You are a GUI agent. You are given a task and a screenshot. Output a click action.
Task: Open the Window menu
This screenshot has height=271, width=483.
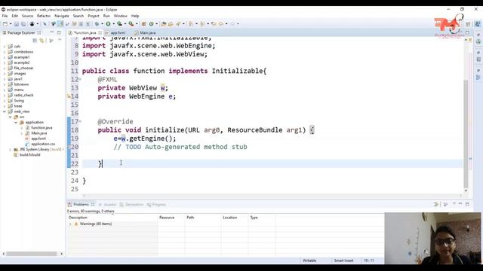pos(121,16)
